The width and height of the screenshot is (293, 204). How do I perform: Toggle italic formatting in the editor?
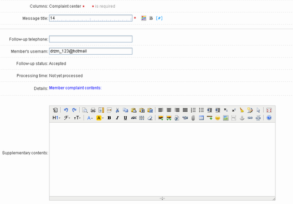pos(117,118)
